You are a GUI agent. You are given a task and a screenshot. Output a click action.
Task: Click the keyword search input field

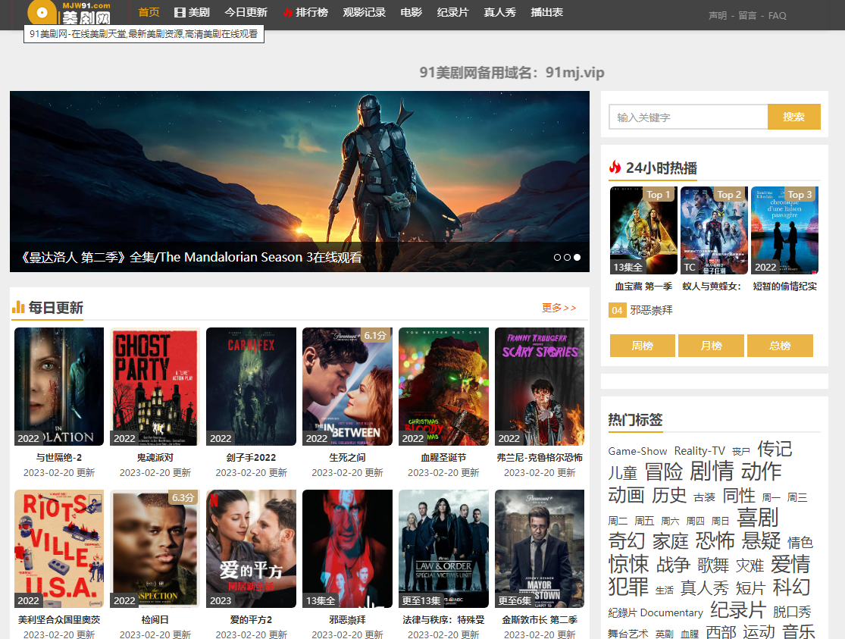tap(688, 117)
